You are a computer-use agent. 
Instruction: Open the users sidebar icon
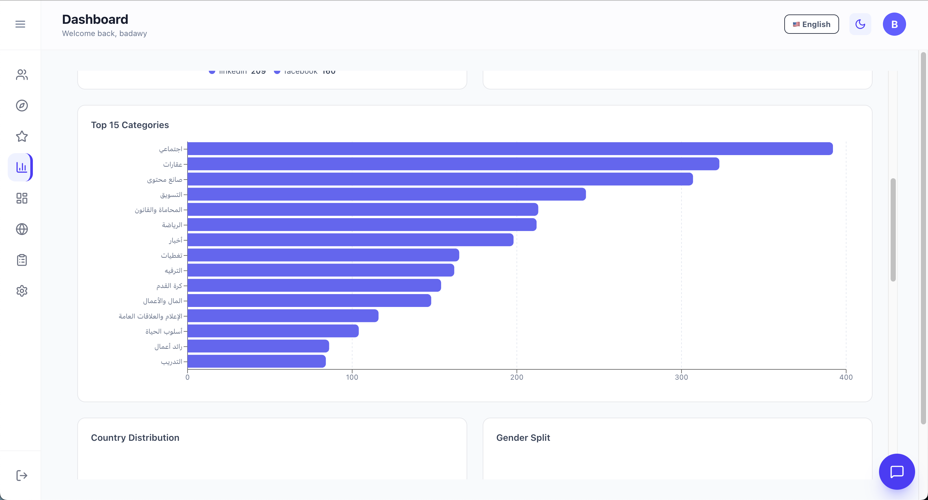(22, 74)
